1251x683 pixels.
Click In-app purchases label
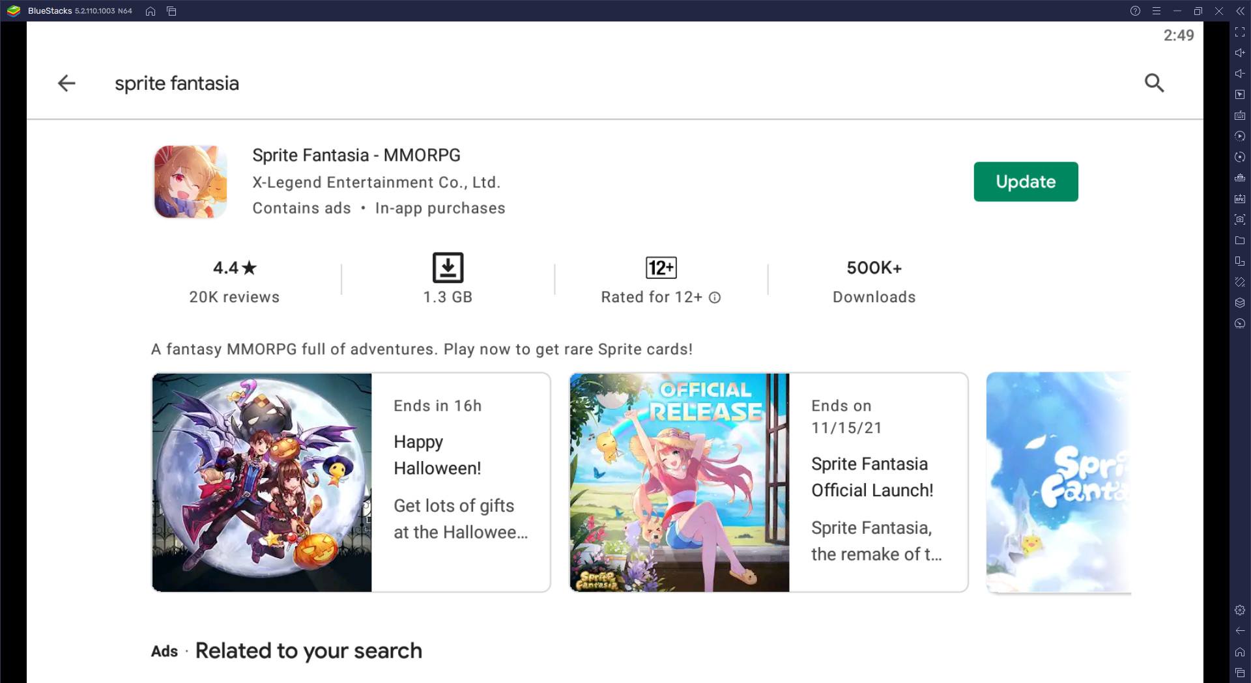click(x=440, y=208)
